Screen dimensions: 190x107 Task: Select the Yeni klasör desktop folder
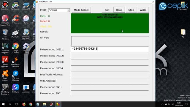(183, 6)
